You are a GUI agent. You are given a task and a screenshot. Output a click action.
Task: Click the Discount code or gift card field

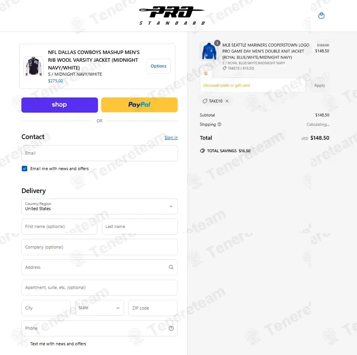coord(253,85)
